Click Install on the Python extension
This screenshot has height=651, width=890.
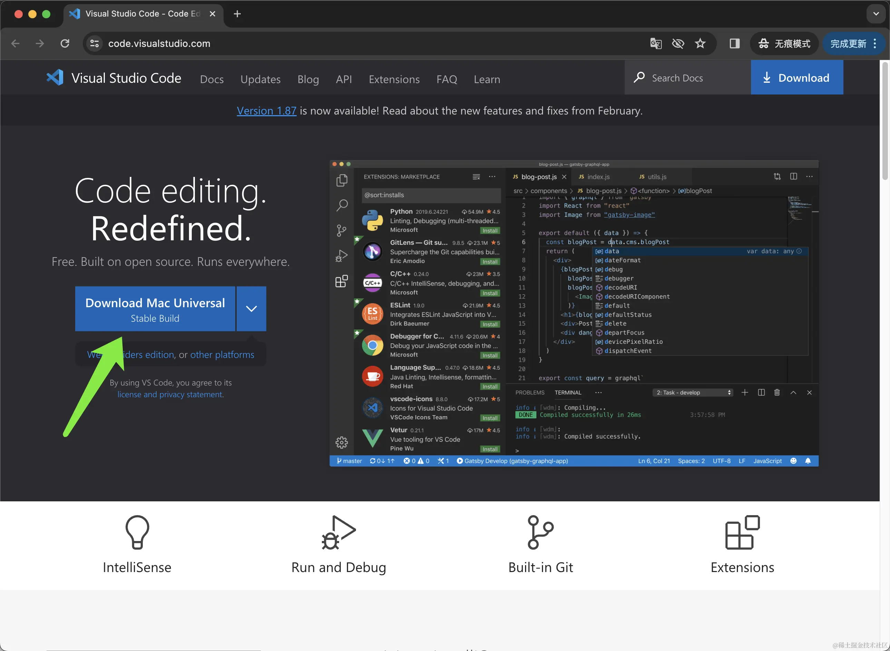490,231
